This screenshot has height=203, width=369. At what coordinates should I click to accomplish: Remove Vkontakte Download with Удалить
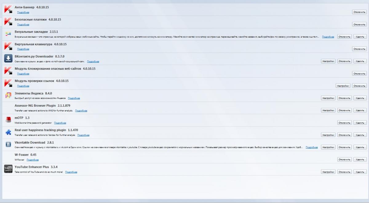click(360, 147)
